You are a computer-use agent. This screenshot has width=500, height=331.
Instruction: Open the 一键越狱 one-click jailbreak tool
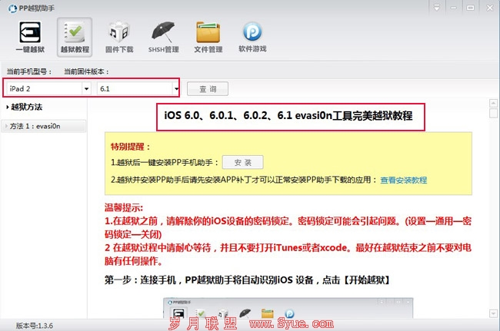[30, 37]
